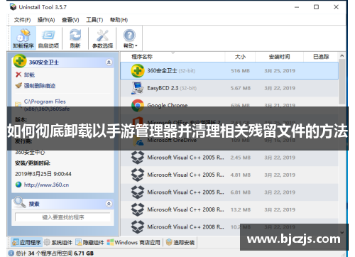Click the folder icon beside install path
355x257 pixels.
click(x=18, y=104)
